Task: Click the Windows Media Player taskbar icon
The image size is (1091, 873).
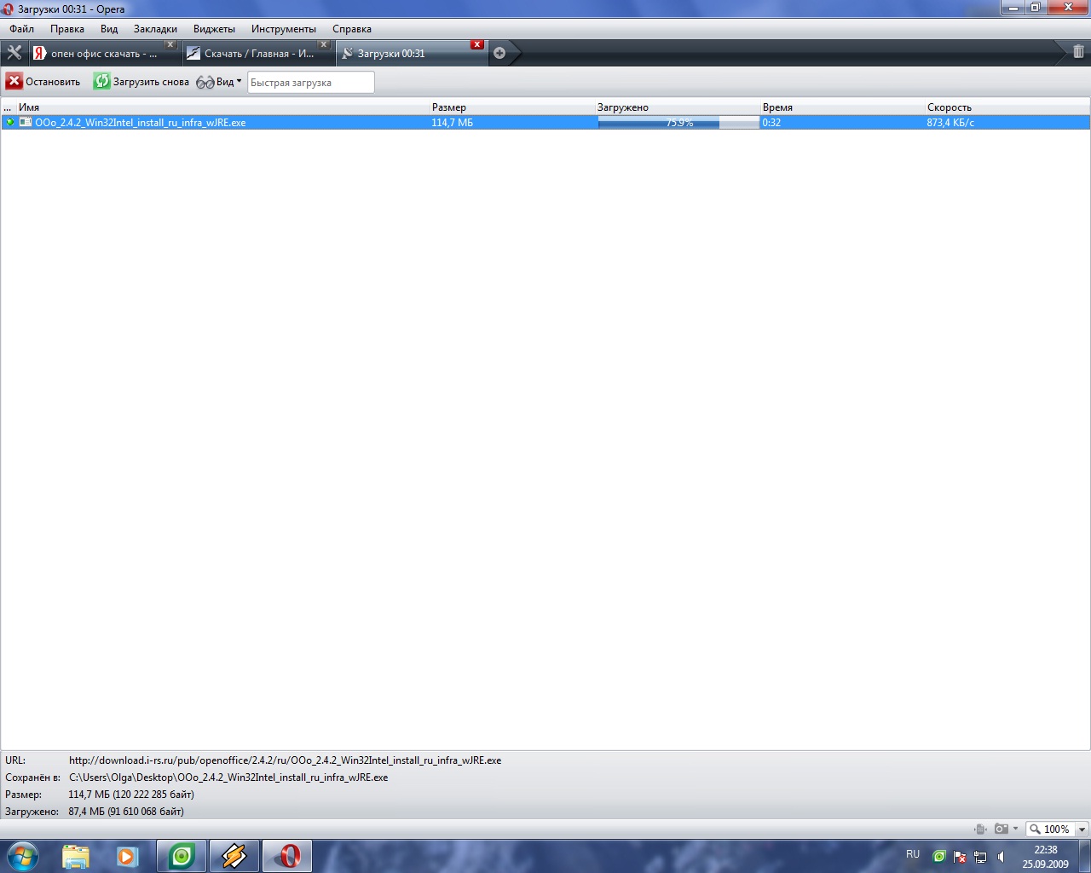Action: [x=128, y=856]
